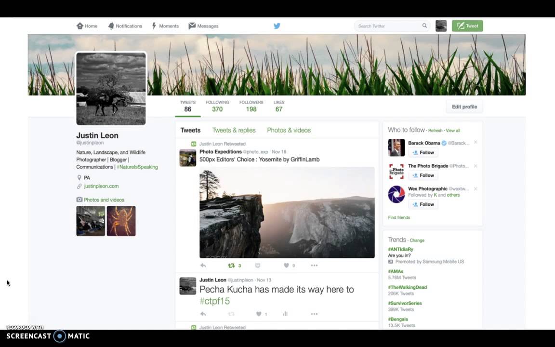Open the orange spider photo thumbnail

click(x=121, y=221)
